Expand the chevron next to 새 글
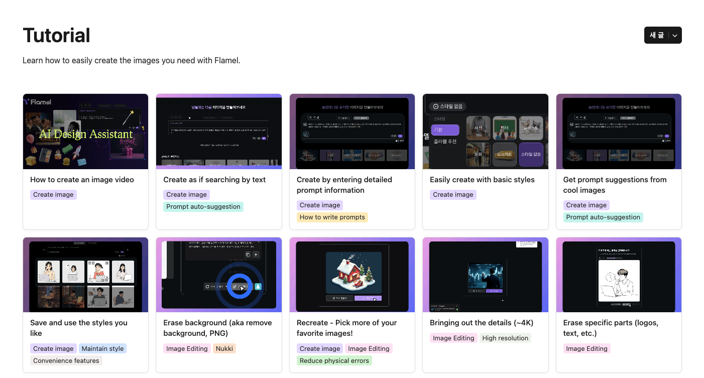 [675, 36]
